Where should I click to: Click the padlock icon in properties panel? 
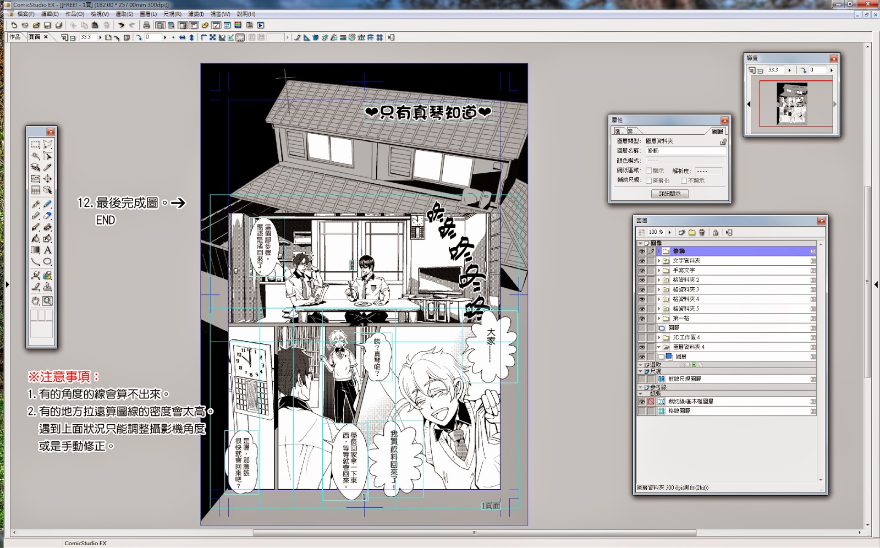723,141
